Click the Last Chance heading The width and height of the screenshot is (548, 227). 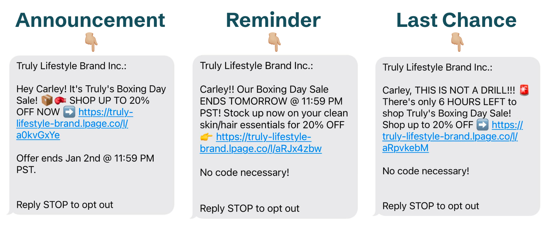456,20
